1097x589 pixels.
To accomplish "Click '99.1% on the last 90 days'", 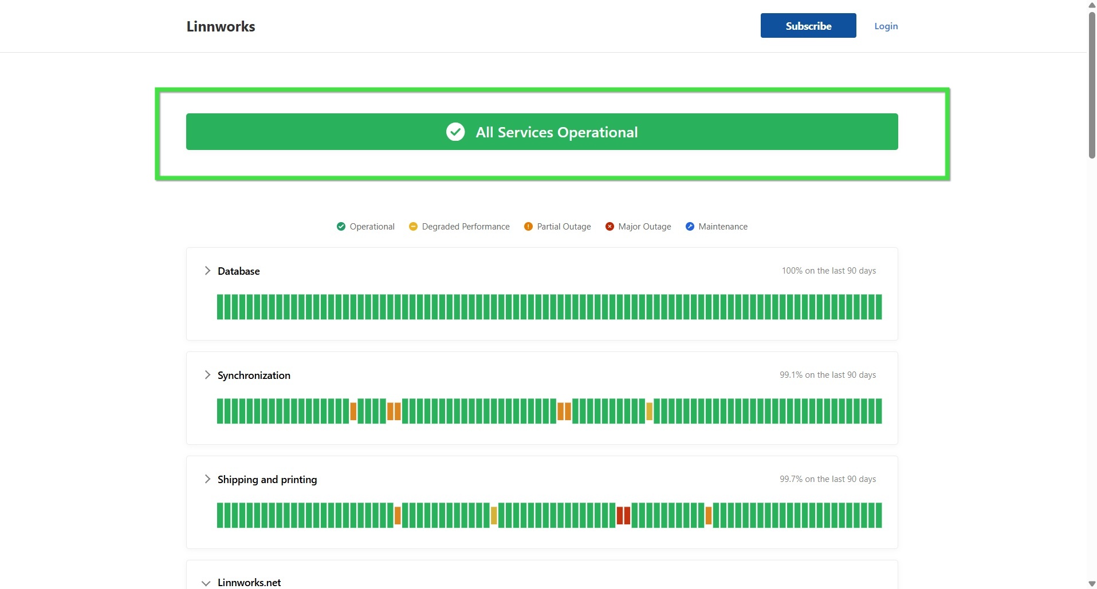I will coord(828,375).
